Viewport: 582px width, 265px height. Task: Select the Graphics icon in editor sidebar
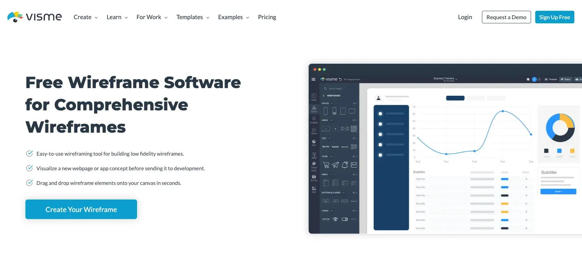[x=314, y=120]
